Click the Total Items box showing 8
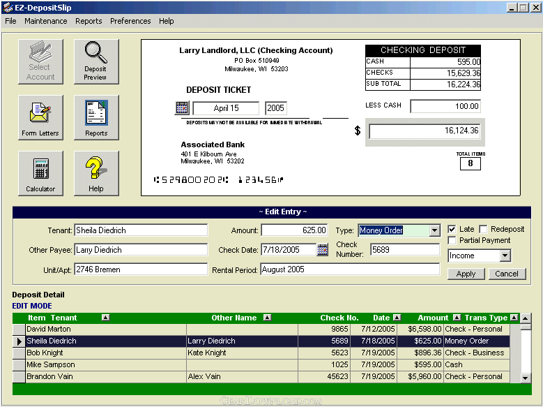Screen dimensions: 543x407 pos(471,163)
